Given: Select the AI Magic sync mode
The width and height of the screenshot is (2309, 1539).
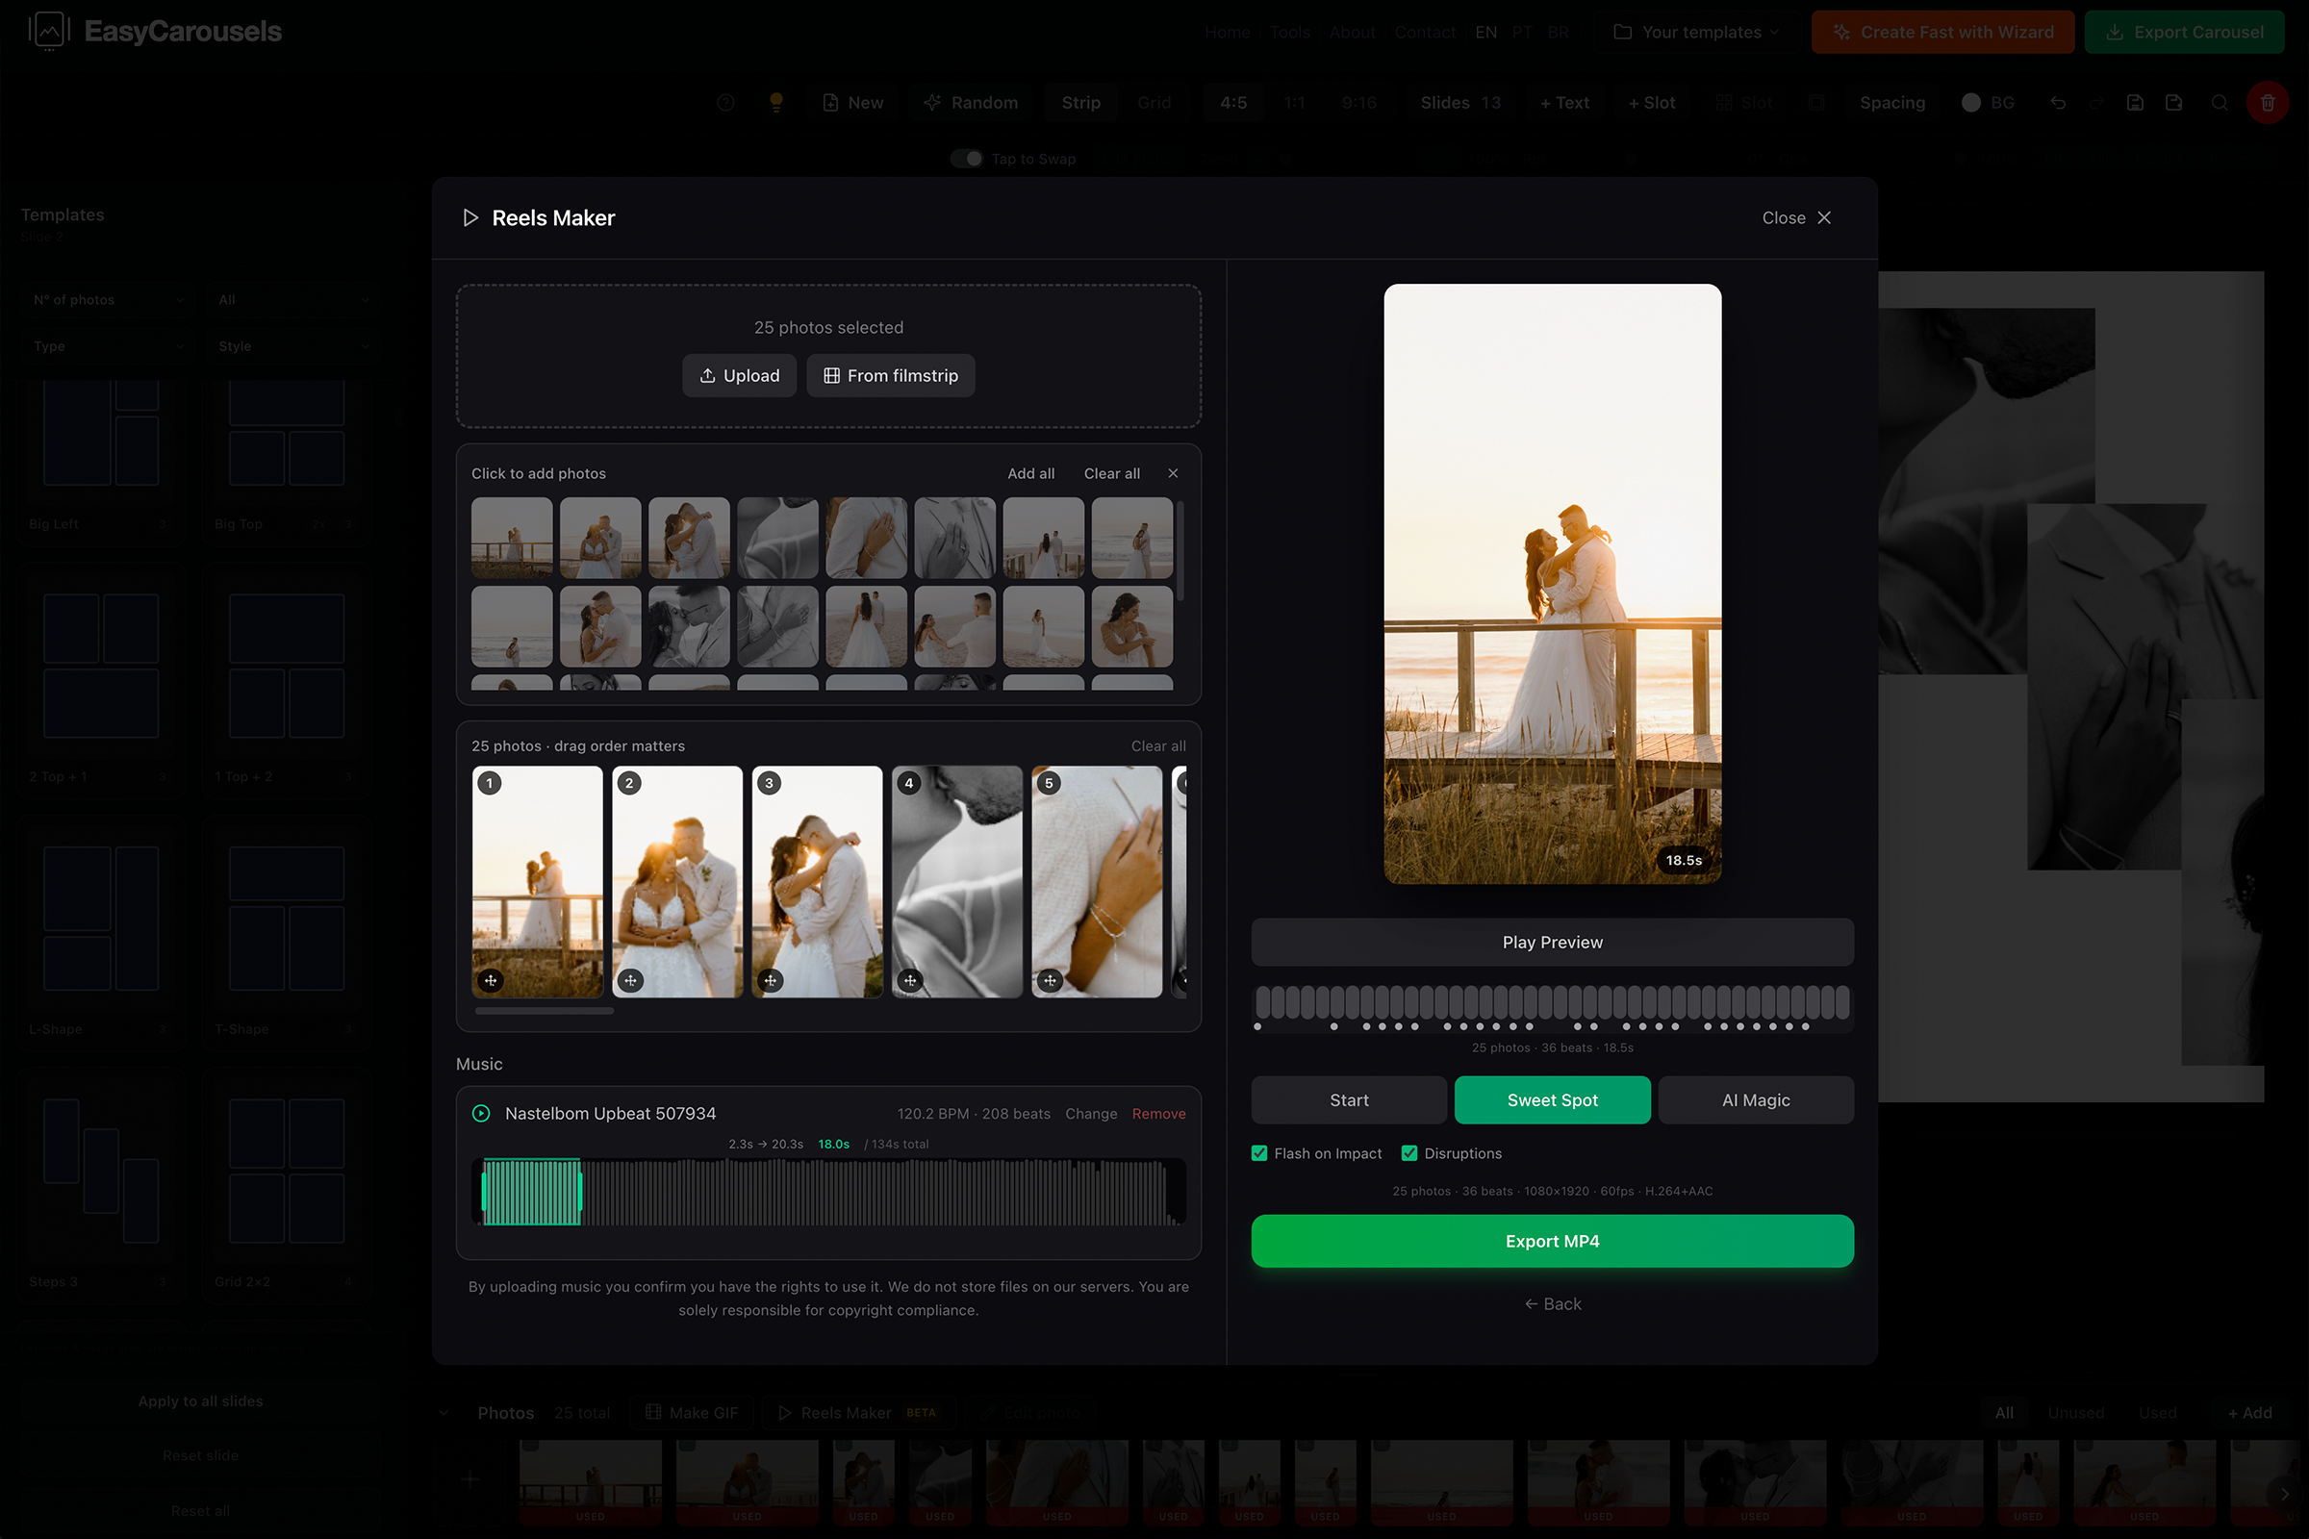Looking at the screenshot, I should (1755, 1100).
